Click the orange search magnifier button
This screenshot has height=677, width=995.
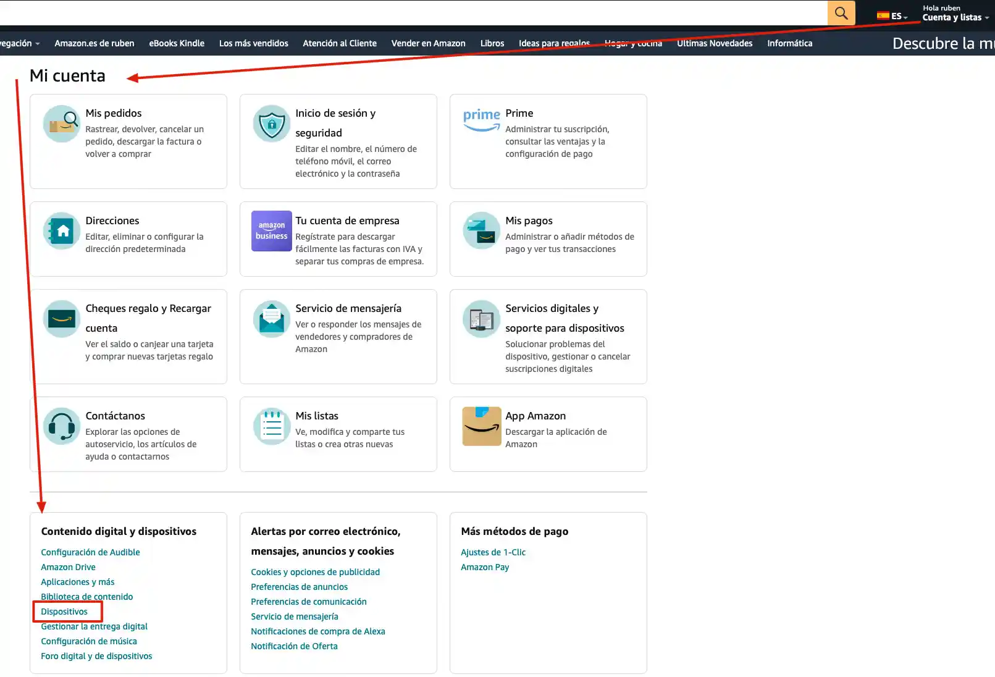pos(841,13)
